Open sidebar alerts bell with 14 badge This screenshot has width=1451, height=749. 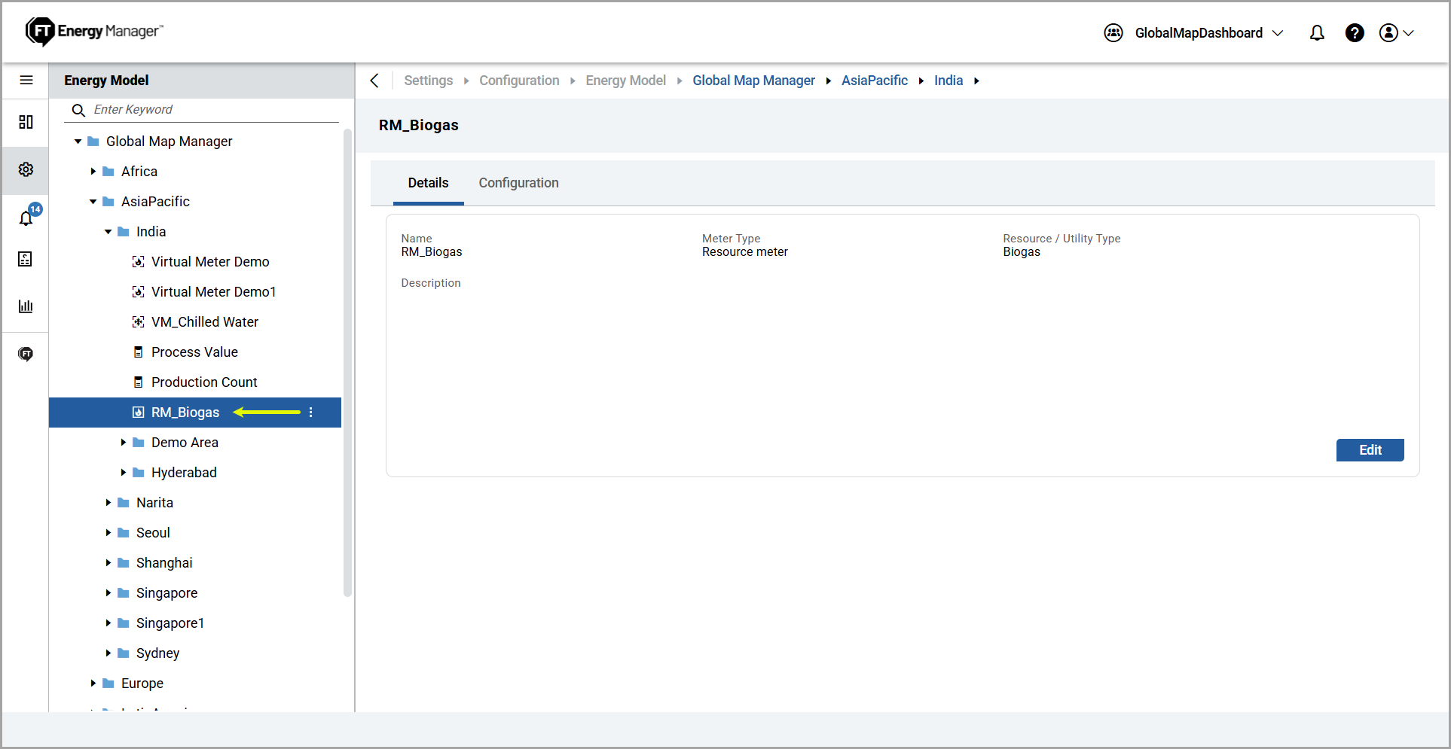coord(26,218)
